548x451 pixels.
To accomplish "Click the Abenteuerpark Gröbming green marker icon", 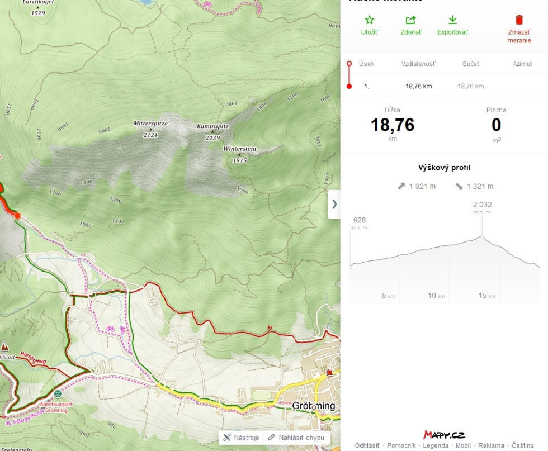I will [58, 394].
